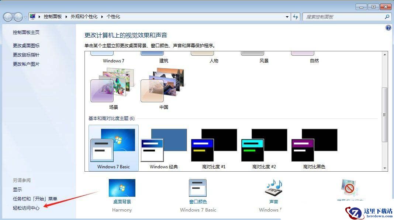Select the 人物 theme

tap(214, 58)
